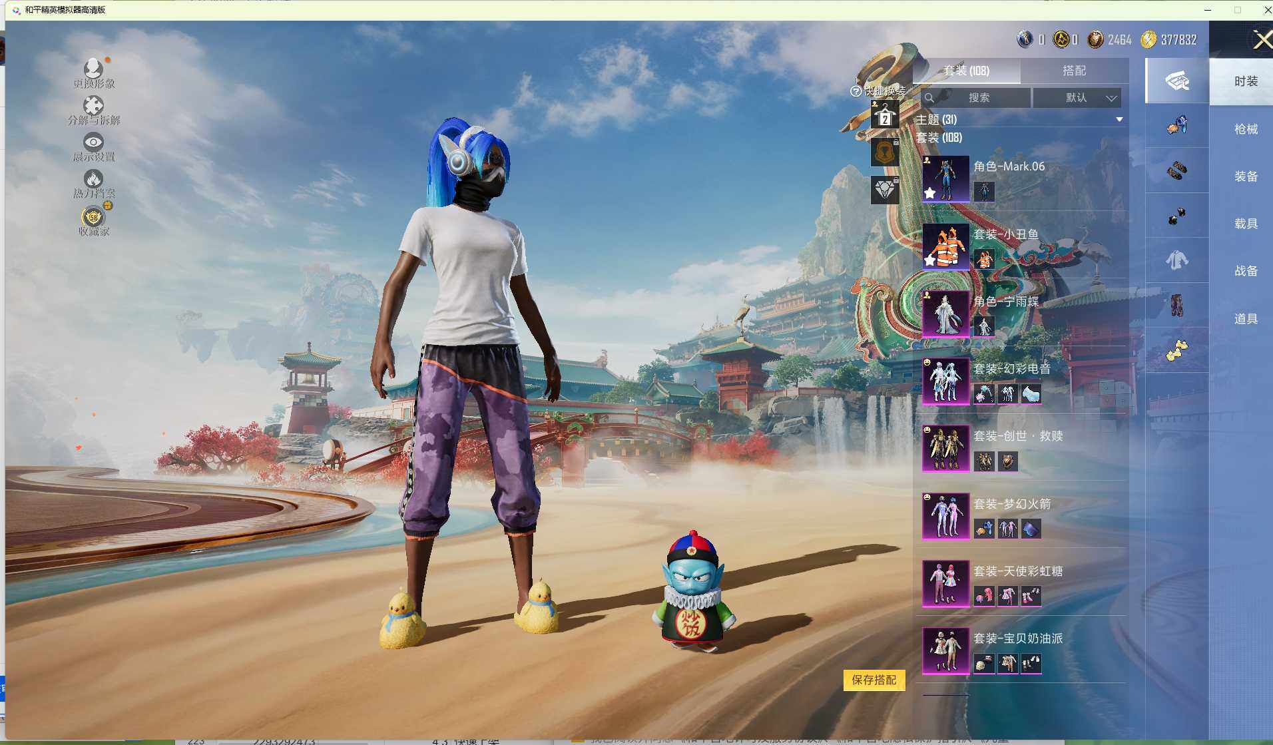Click the shield piece icon of 创世·救赎
Screen dimensions: 1273x745
1007,461
